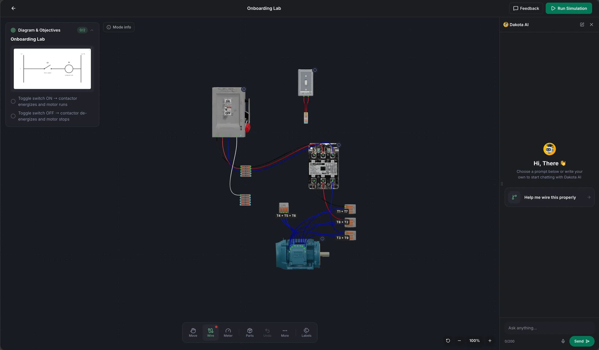
Task: Collapse the Diagram & Objectives panel
Action: pos(92,30)
